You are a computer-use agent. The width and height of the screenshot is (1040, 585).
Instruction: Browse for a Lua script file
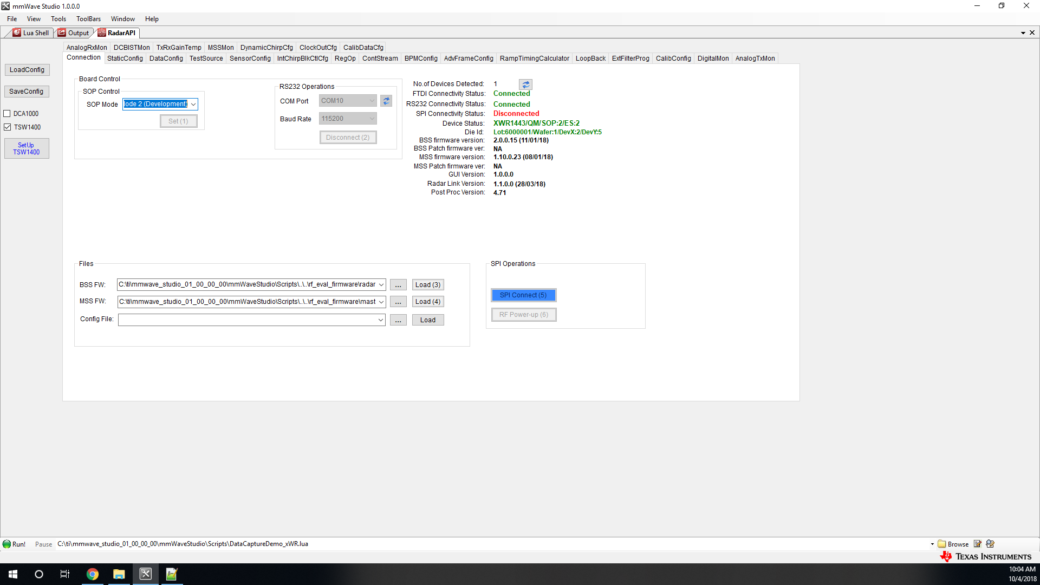953,544
